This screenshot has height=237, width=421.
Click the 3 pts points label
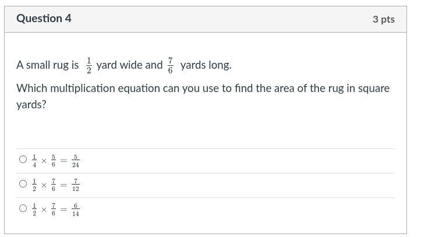pos(383,19)
